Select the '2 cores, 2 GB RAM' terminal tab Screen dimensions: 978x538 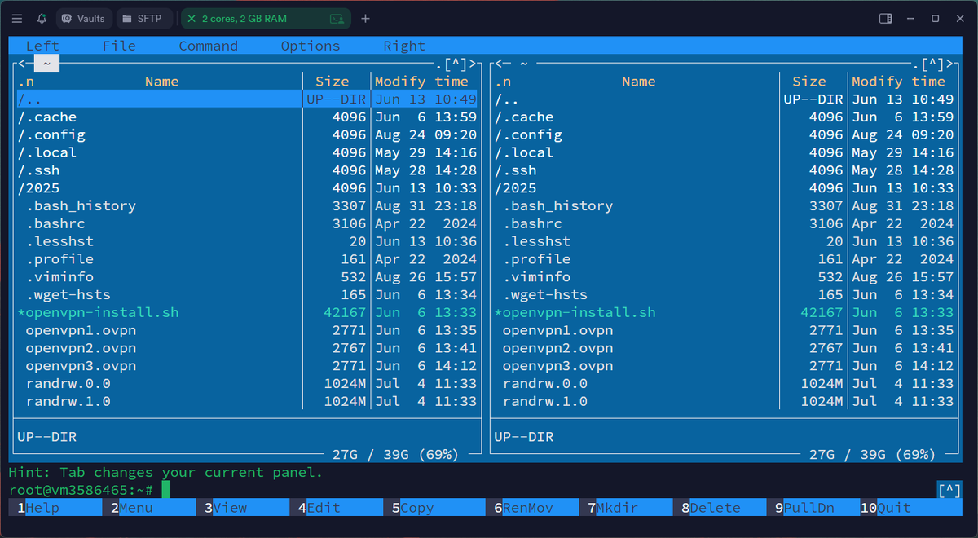(x=266, y=18)
